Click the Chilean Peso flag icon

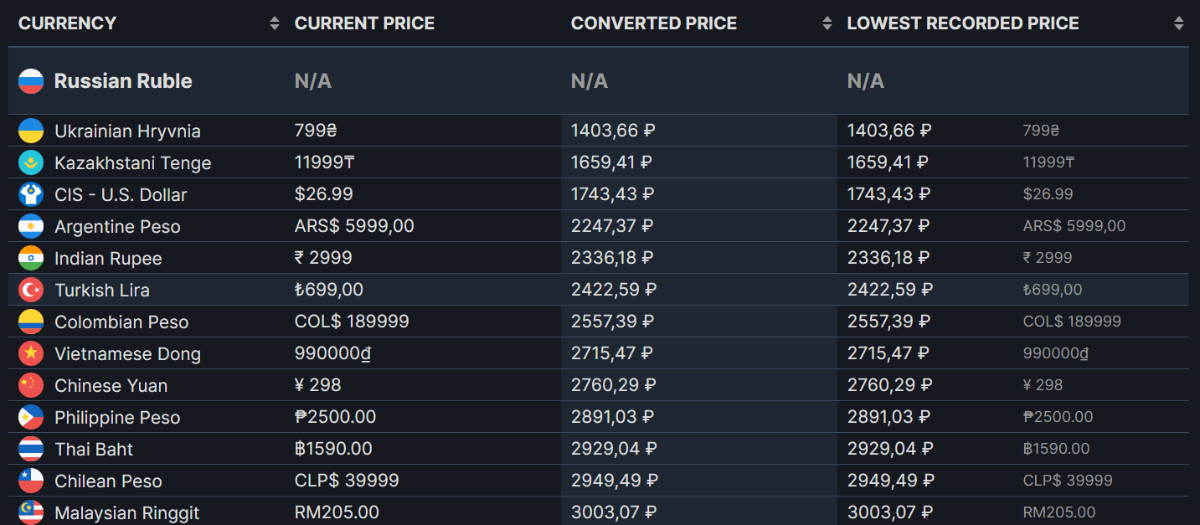[31, 481]
